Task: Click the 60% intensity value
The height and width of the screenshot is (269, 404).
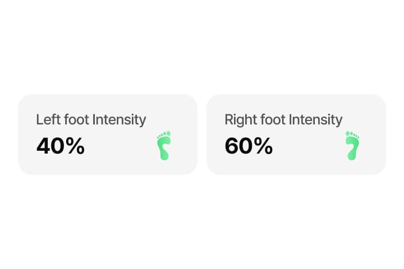Action: point(249,146)
